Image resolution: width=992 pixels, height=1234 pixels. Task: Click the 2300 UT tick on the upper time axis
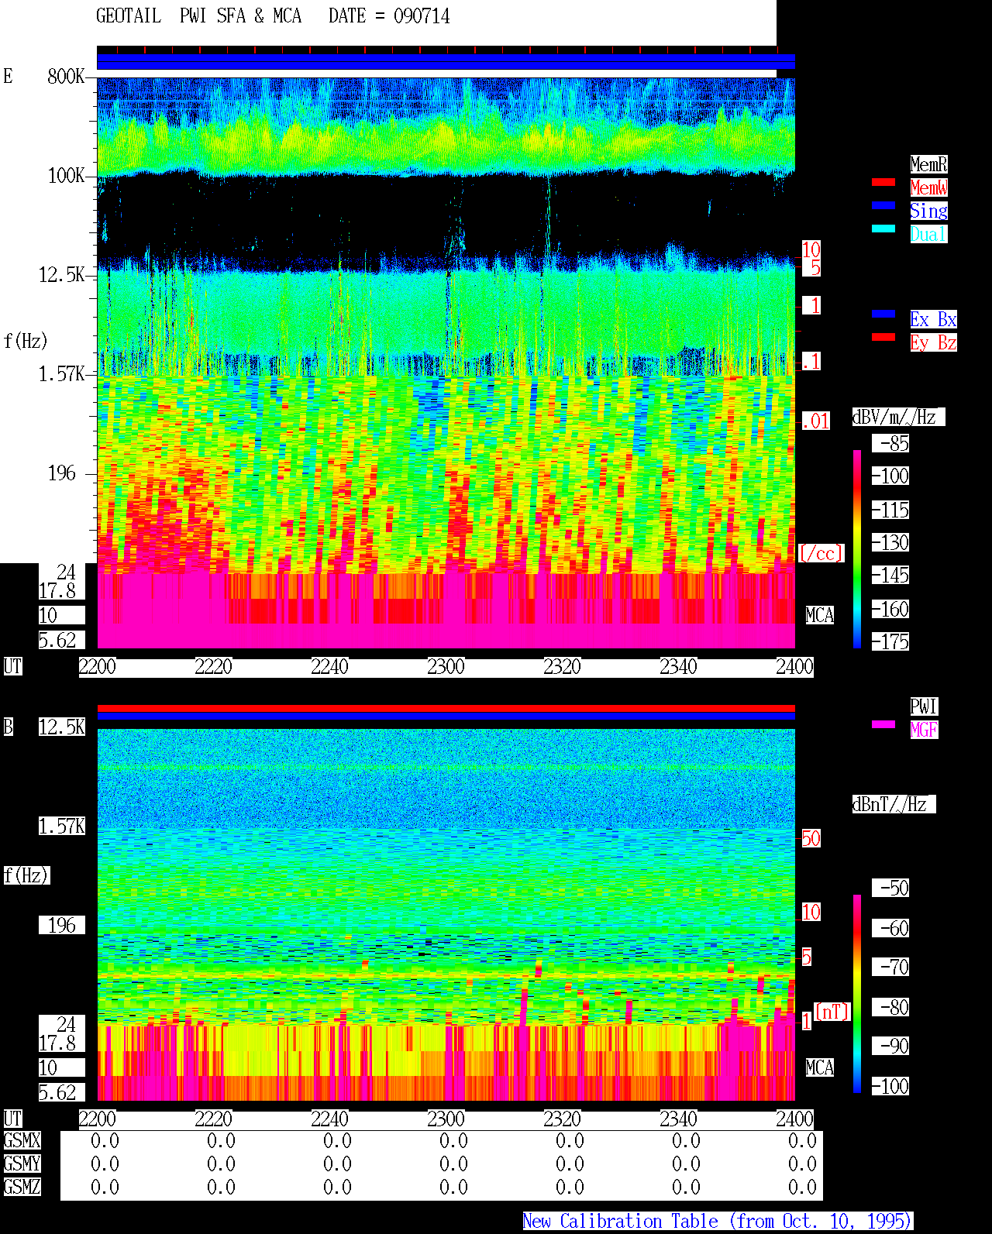[x=446, y=667]
